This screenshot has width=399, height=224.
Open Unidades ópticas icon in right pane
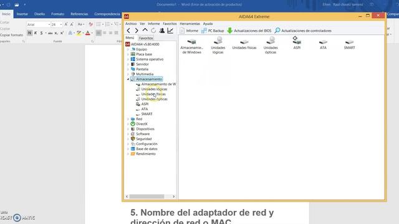271,45
